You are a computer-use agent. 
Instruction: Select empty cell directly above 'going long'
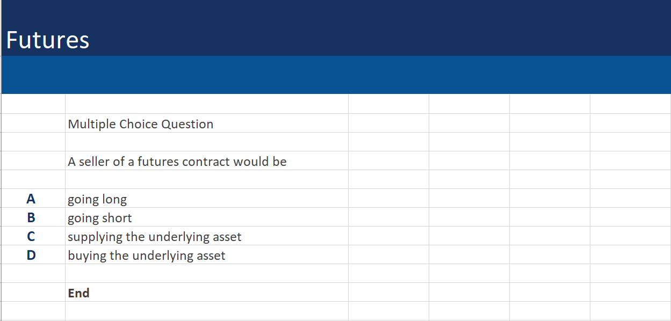point(207,180)
